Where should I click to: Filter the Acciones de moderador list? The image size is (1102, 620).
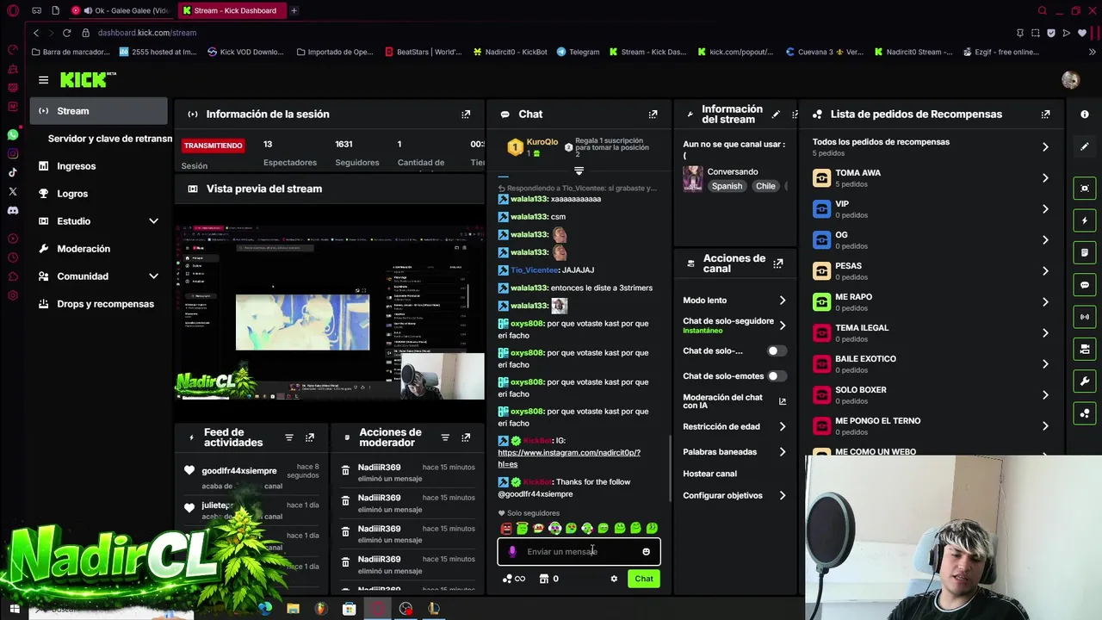445,437
